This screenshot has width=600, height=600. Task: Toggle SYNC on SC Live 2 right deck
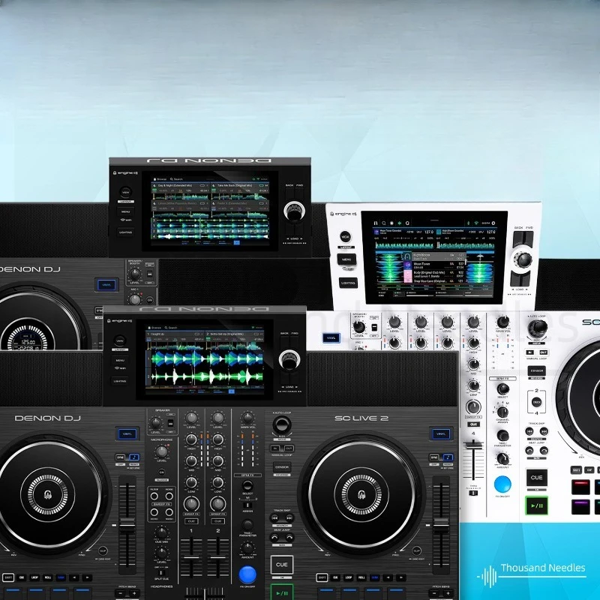[x=434, y=457]
